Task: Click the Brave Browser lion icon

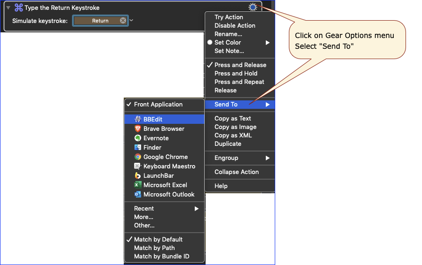Action: click(x=138, y=129)
